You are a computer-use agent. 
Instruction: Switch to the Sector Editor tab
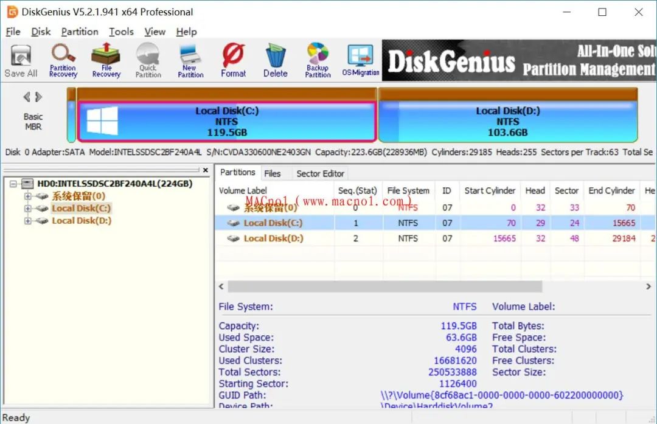click(320, 173)
